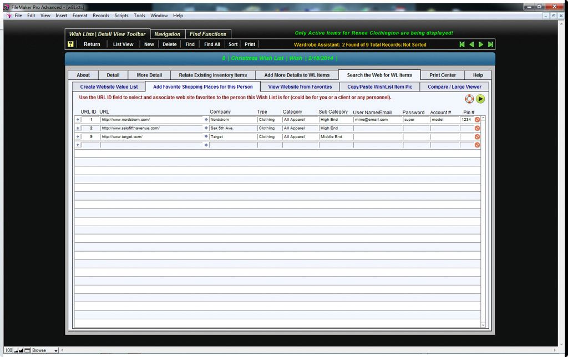The height and width of the screenshot is (357, 568).
Task: Open the Format menu
Action: pos(80,16)
